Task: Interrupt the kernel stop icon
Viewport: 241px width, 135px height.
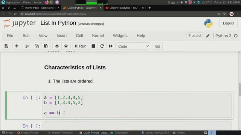Action: pyautogui.click(x=93, y=46)
